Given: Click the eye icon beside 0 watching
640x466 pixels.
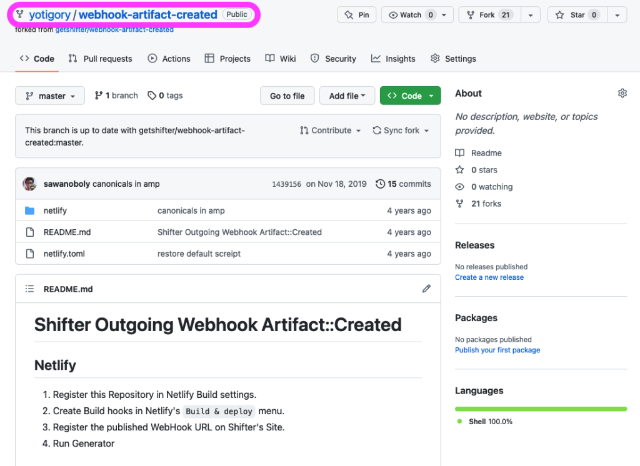Looking at the screenshot, I should click(x=459, y=187).
